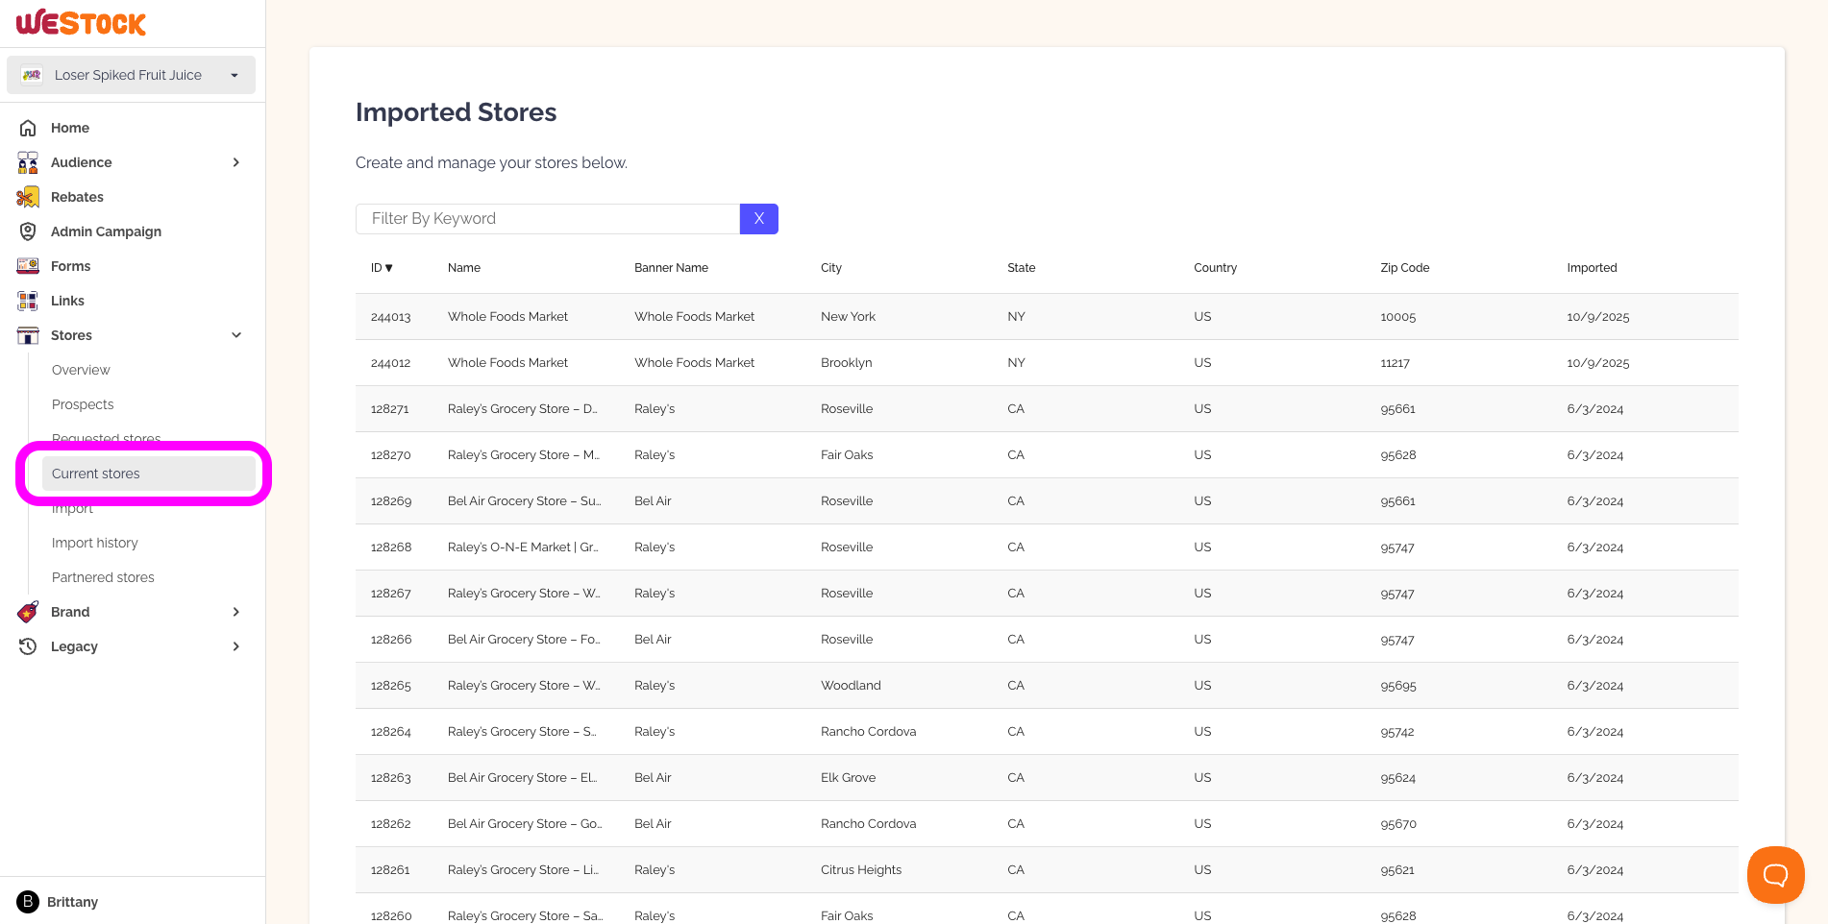
Task: Click the Brand tag icon
Action: tap(28, 612)
